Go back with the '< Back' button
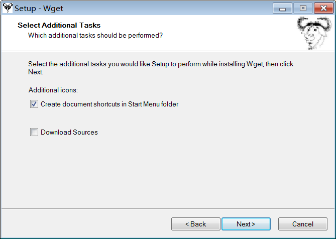This screenshot has height=239, width=336. [x=196, y=224]
